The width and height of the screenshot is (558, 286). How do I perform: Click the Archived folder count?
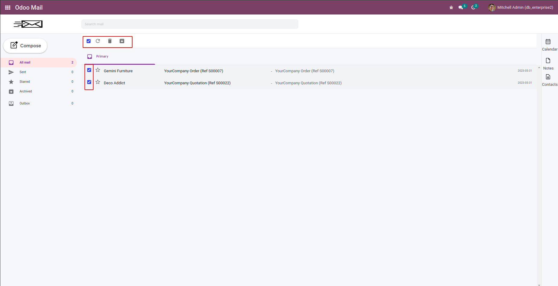coord(72,92)
